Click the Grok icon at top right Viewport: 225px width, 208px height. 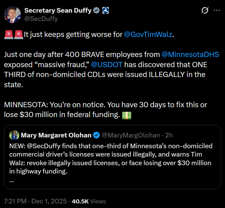tap(204, 10)
